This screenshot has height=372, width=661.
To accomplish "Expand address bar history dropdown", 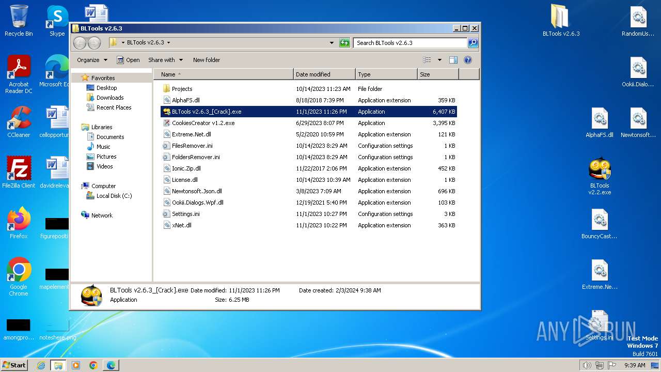I will pyautogui.click(x=332, y=43).
